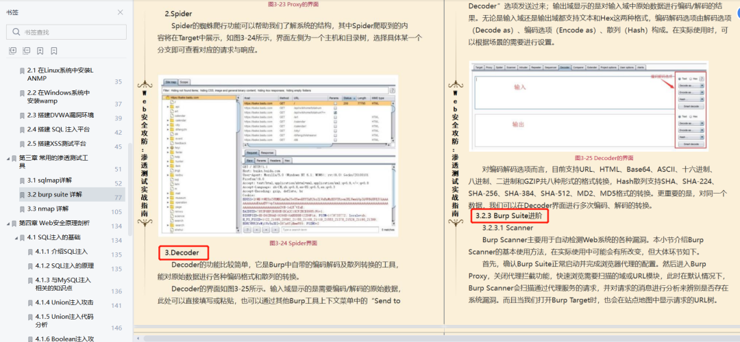Focus the 书签查找 search field
Image resolution: width=740 pixels, height=342 pixels.
(66, 32)
